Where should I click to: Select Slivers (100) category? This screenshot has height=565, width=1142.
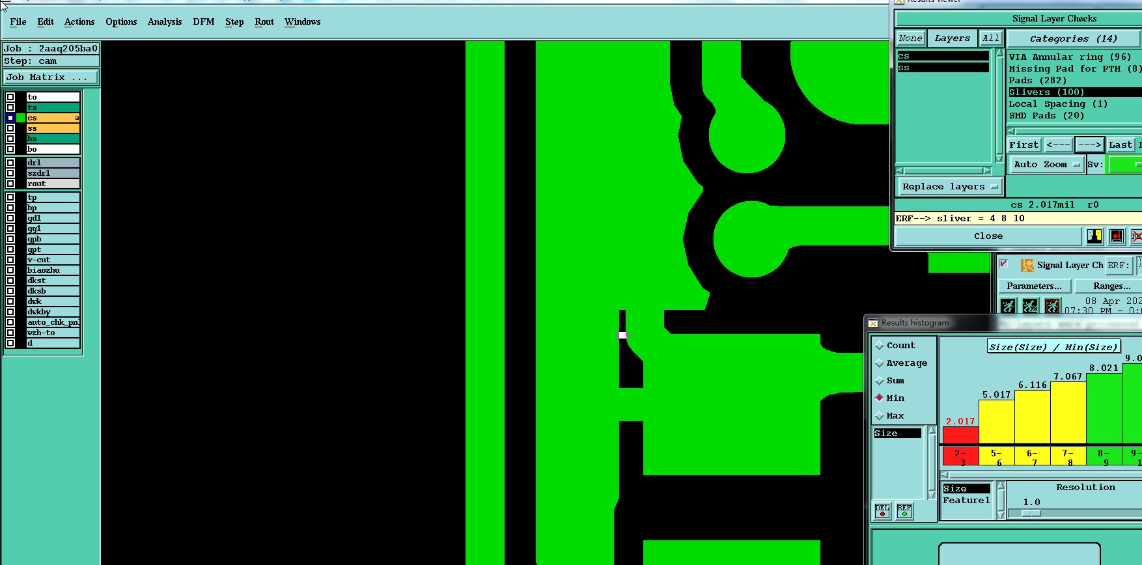pyautogui.click(x=1074, y=92)
